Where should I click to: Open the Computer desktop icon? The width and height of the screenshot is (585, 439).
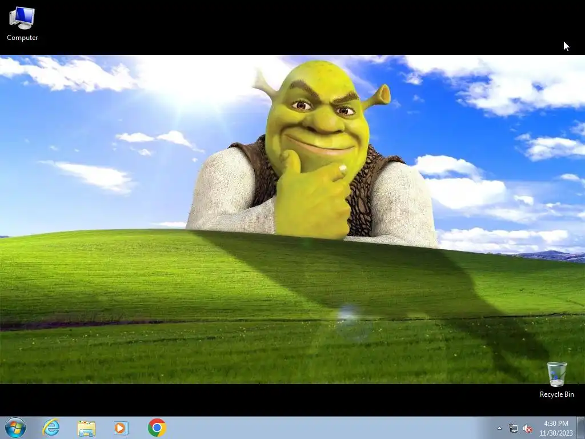(x=22, y=24)
